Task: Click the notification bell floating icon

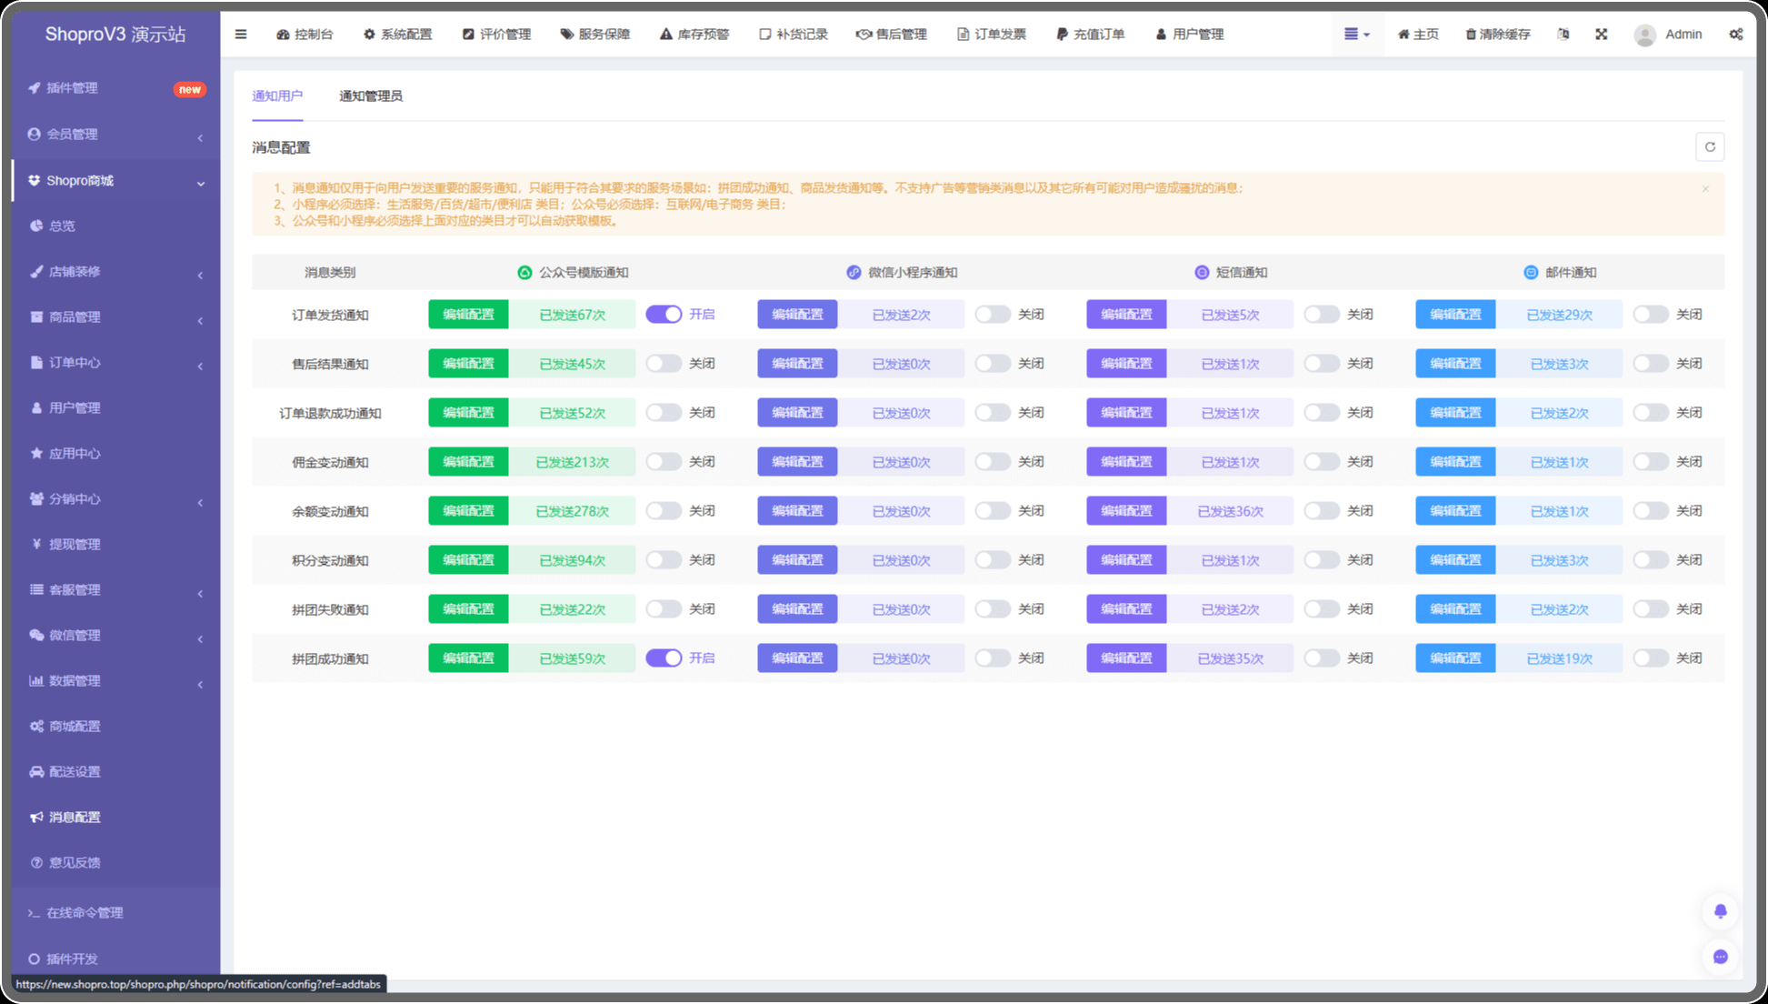Action: click(x=1720, y=911)
